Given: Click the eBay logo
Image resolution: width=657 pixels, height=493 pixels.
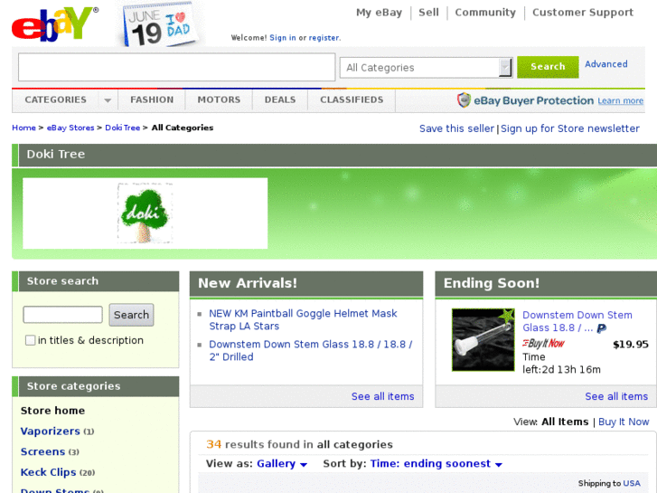Looking at the screenshot, I should coord(54,24).
